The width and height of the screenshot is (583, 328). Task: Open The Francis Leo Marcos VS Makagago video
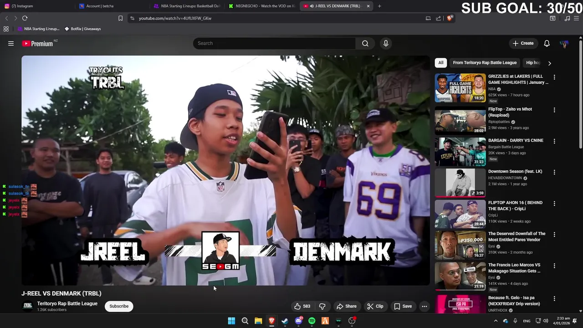[514, 268]
